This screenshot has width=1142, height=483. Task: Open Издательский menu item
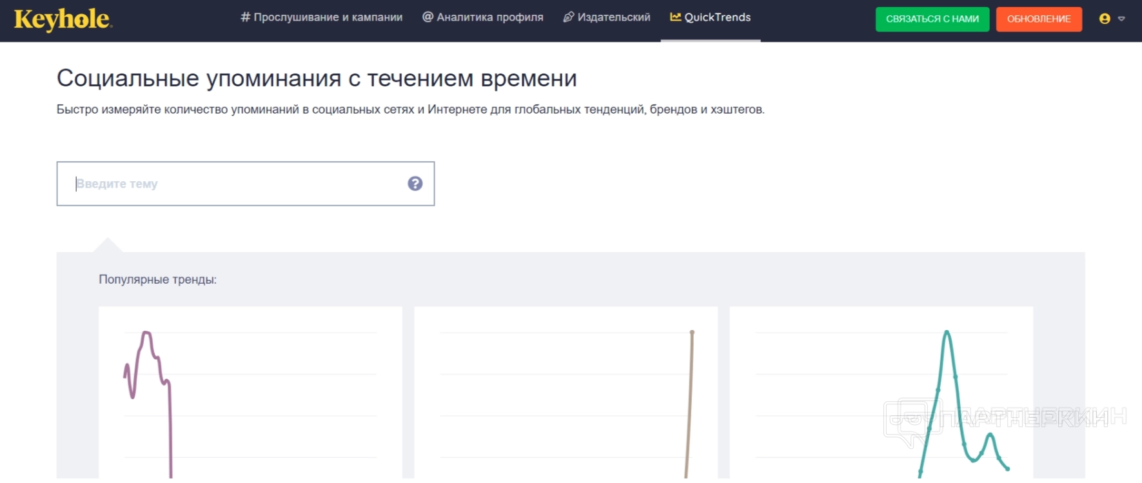(x=606, y=17)
